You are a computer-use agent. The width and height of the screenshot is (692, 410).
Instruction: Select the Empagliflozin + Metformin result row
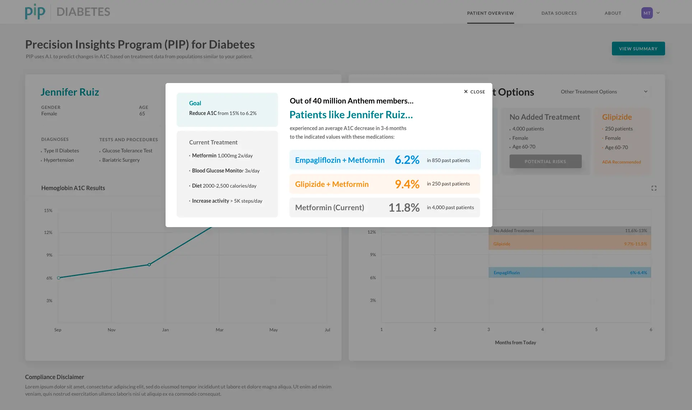pos(385,160)
